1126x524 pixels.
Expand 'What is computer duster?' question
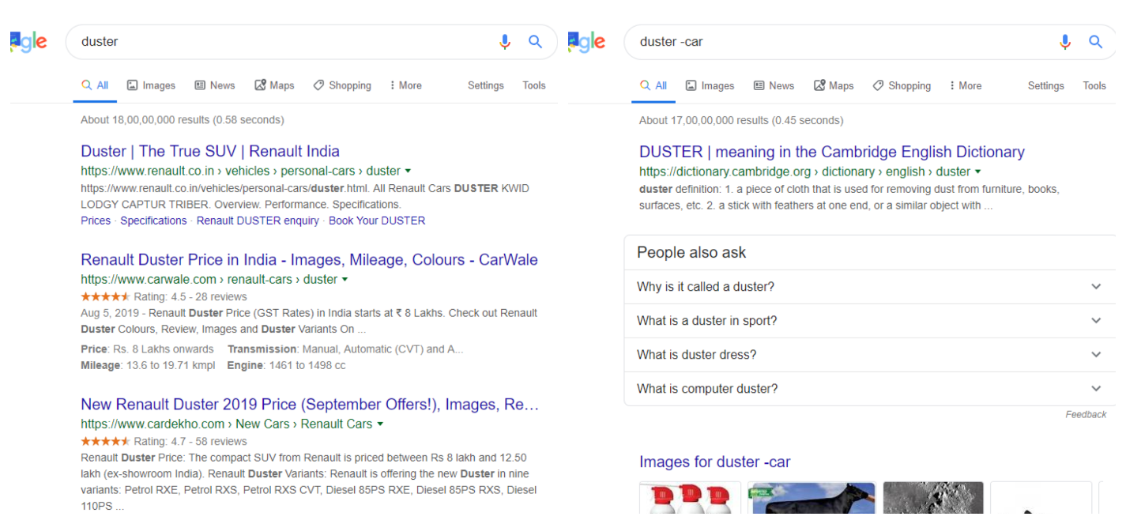(869, 389)
